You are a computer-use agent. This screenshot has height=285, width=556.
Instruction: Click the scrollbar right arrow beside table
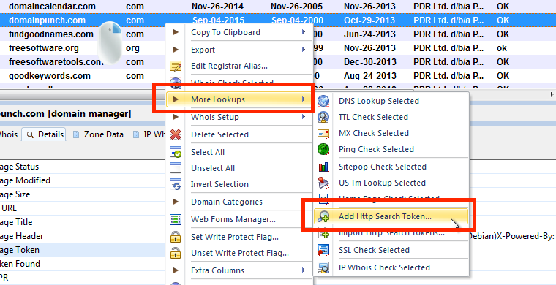[x=552, y=94]
